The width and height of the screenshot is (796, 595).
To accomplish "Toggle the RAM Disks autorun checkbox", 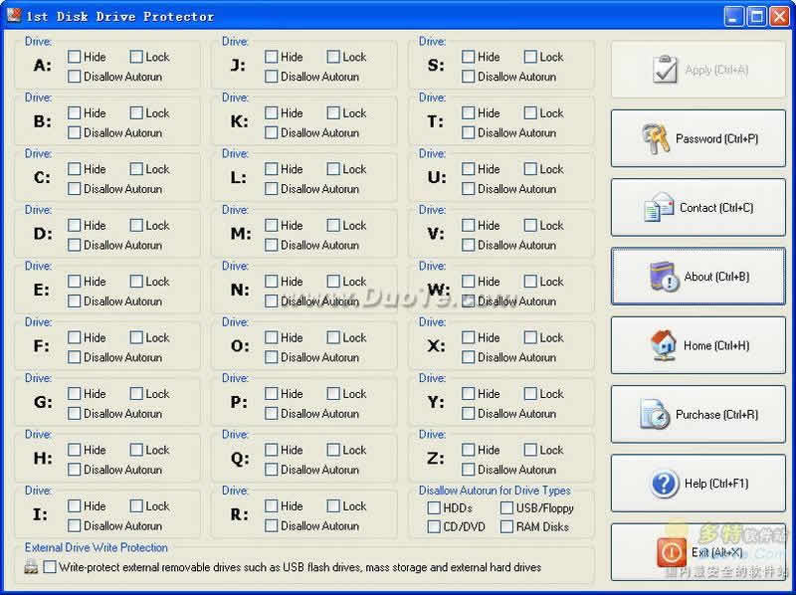I will click(x=506, y=526).
